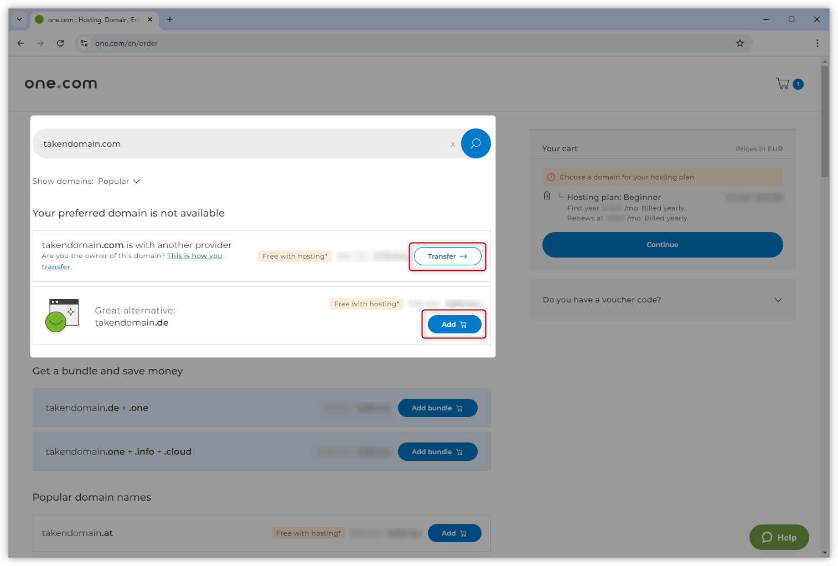Open the Help chat widget
This screenshot has width=838, height=566.
tap(779, 537)
